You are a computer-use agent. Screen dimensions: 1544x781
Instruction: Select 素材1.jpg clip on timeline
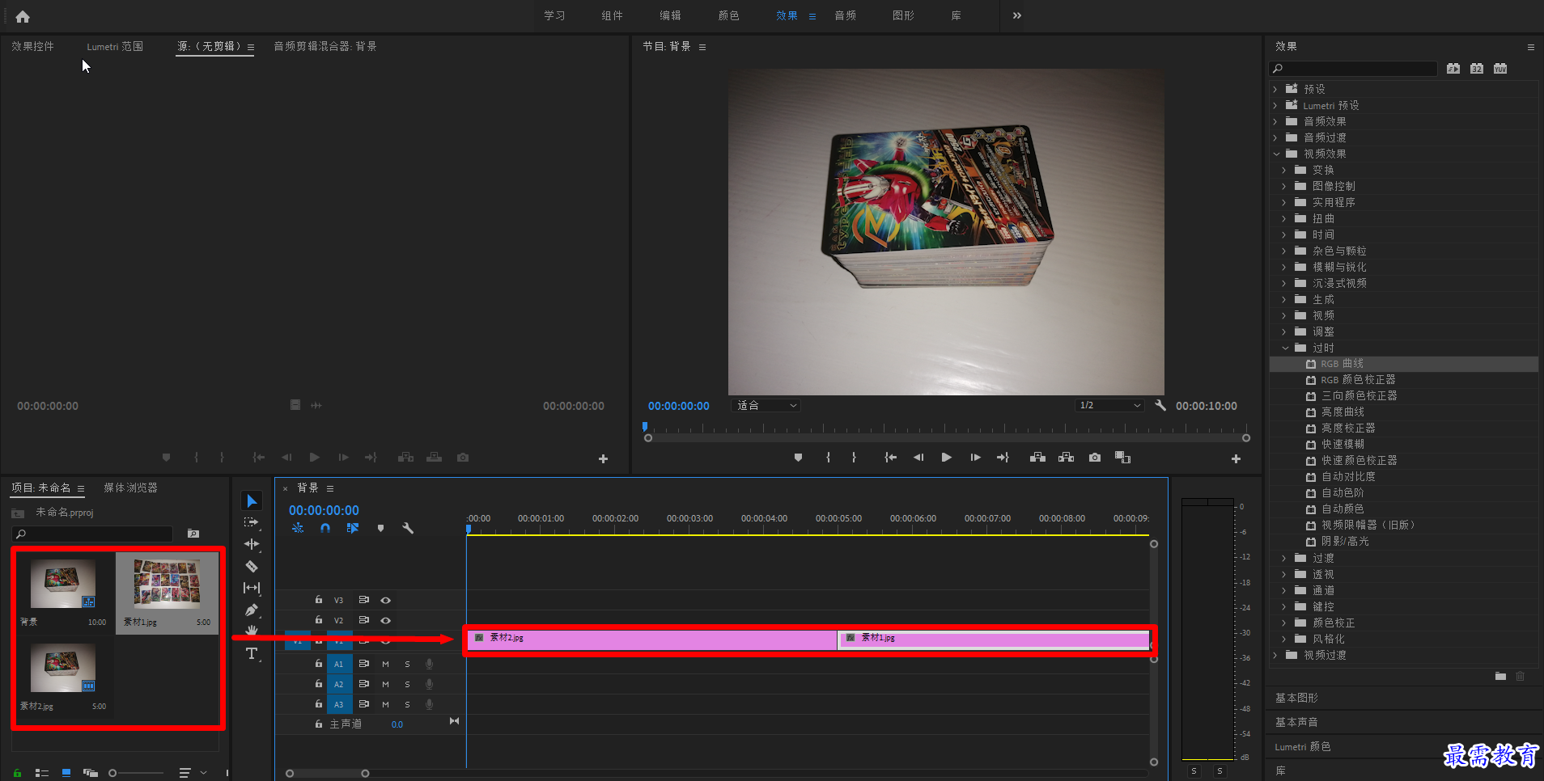click(994, 640)
